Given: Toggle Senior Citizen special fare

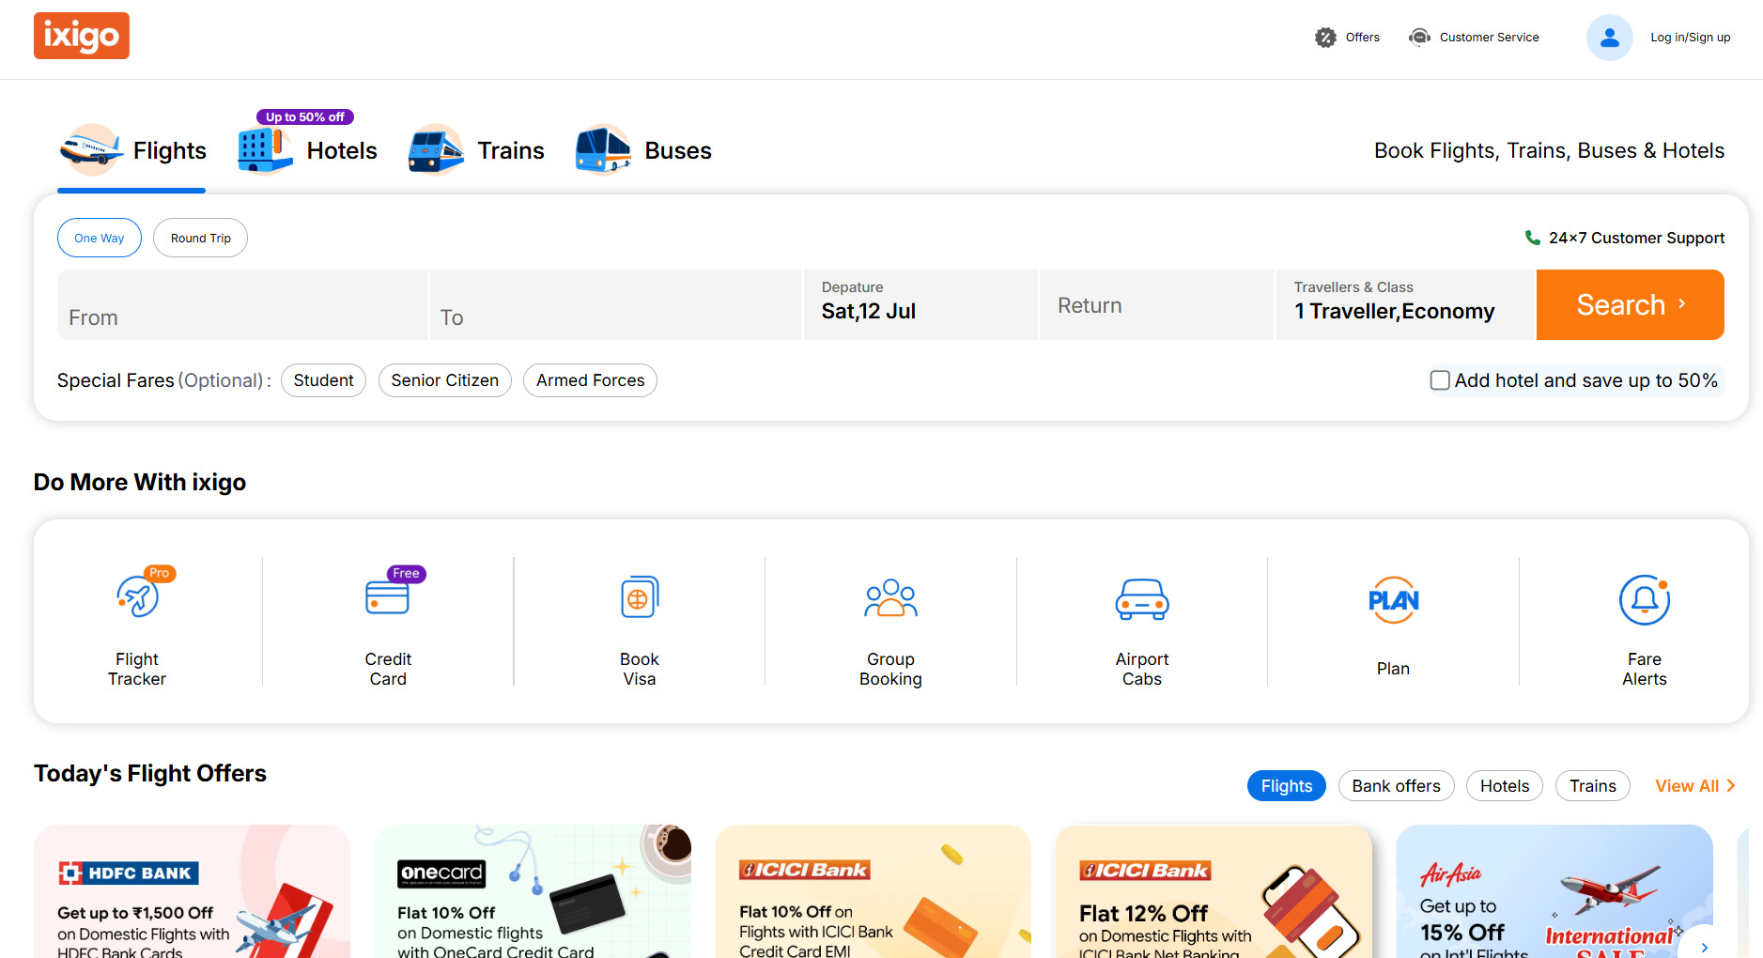Looking at the screenshot, I should [445, 380].
